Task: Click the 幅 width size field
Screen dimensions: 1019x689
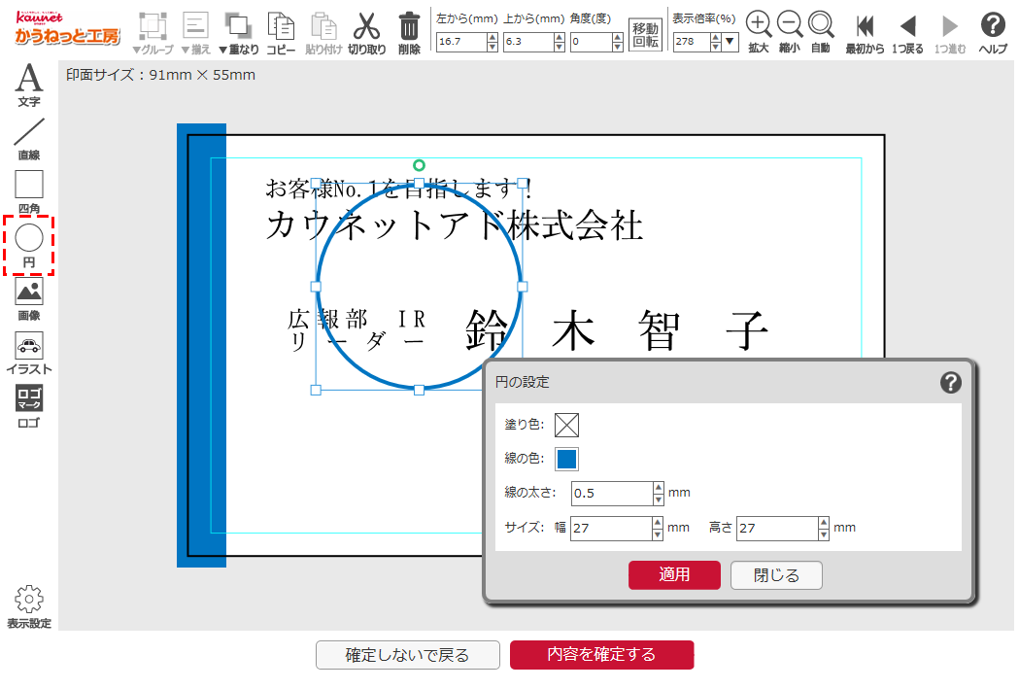Action: [x=612, y=528]
